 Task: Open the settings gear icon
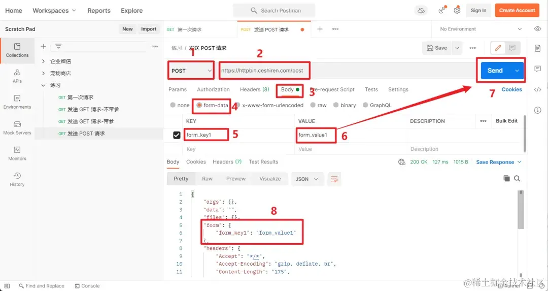[457, 11]
